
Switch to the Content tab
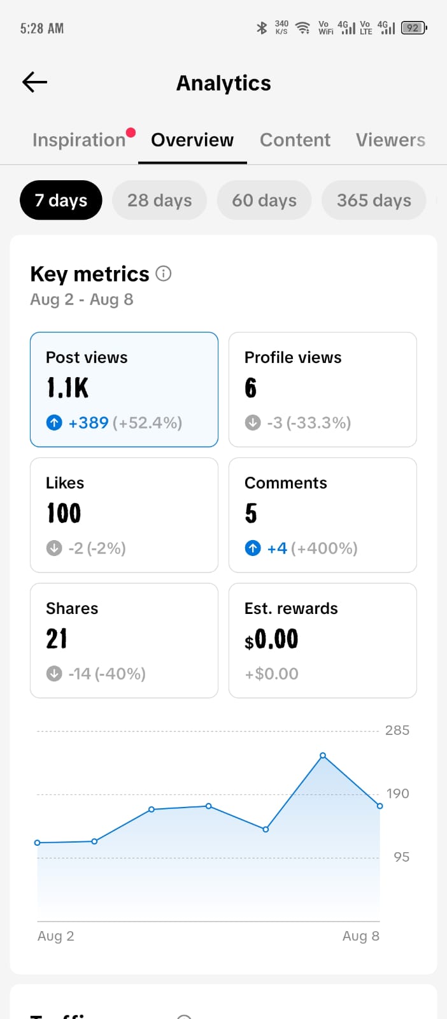click(295, 140)
